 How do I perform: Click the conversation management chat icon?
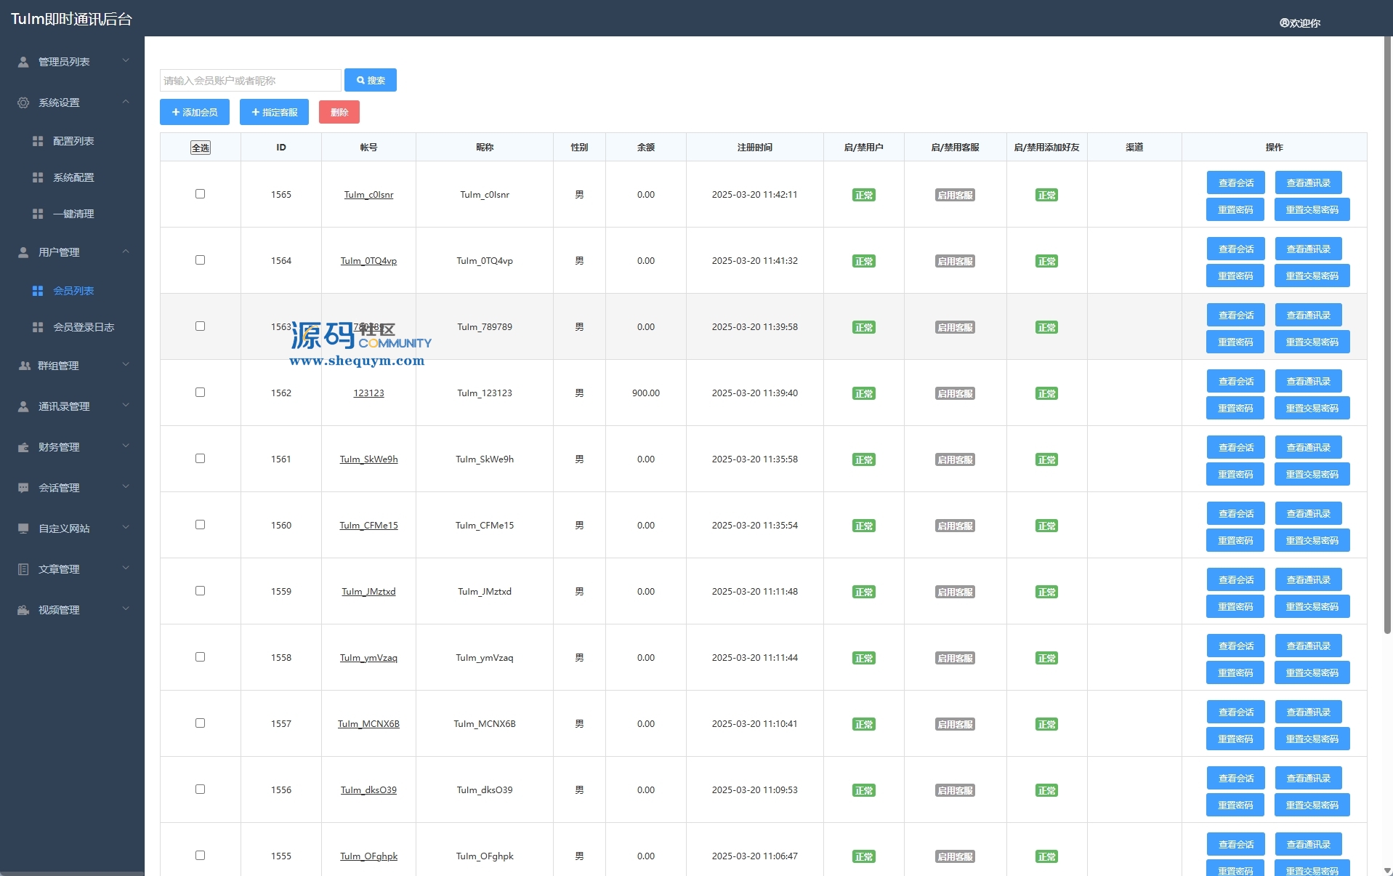pyautogui.click(x=23, y=488)
